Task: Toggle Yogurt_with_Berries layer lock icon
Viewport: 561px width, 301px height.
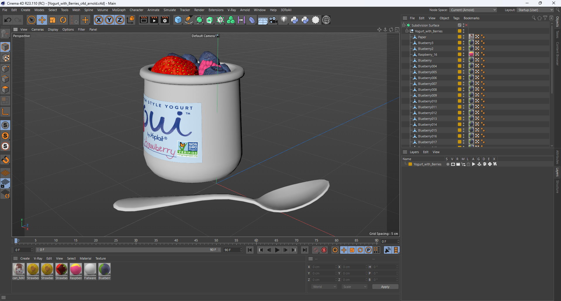Action: click(468, 164)
